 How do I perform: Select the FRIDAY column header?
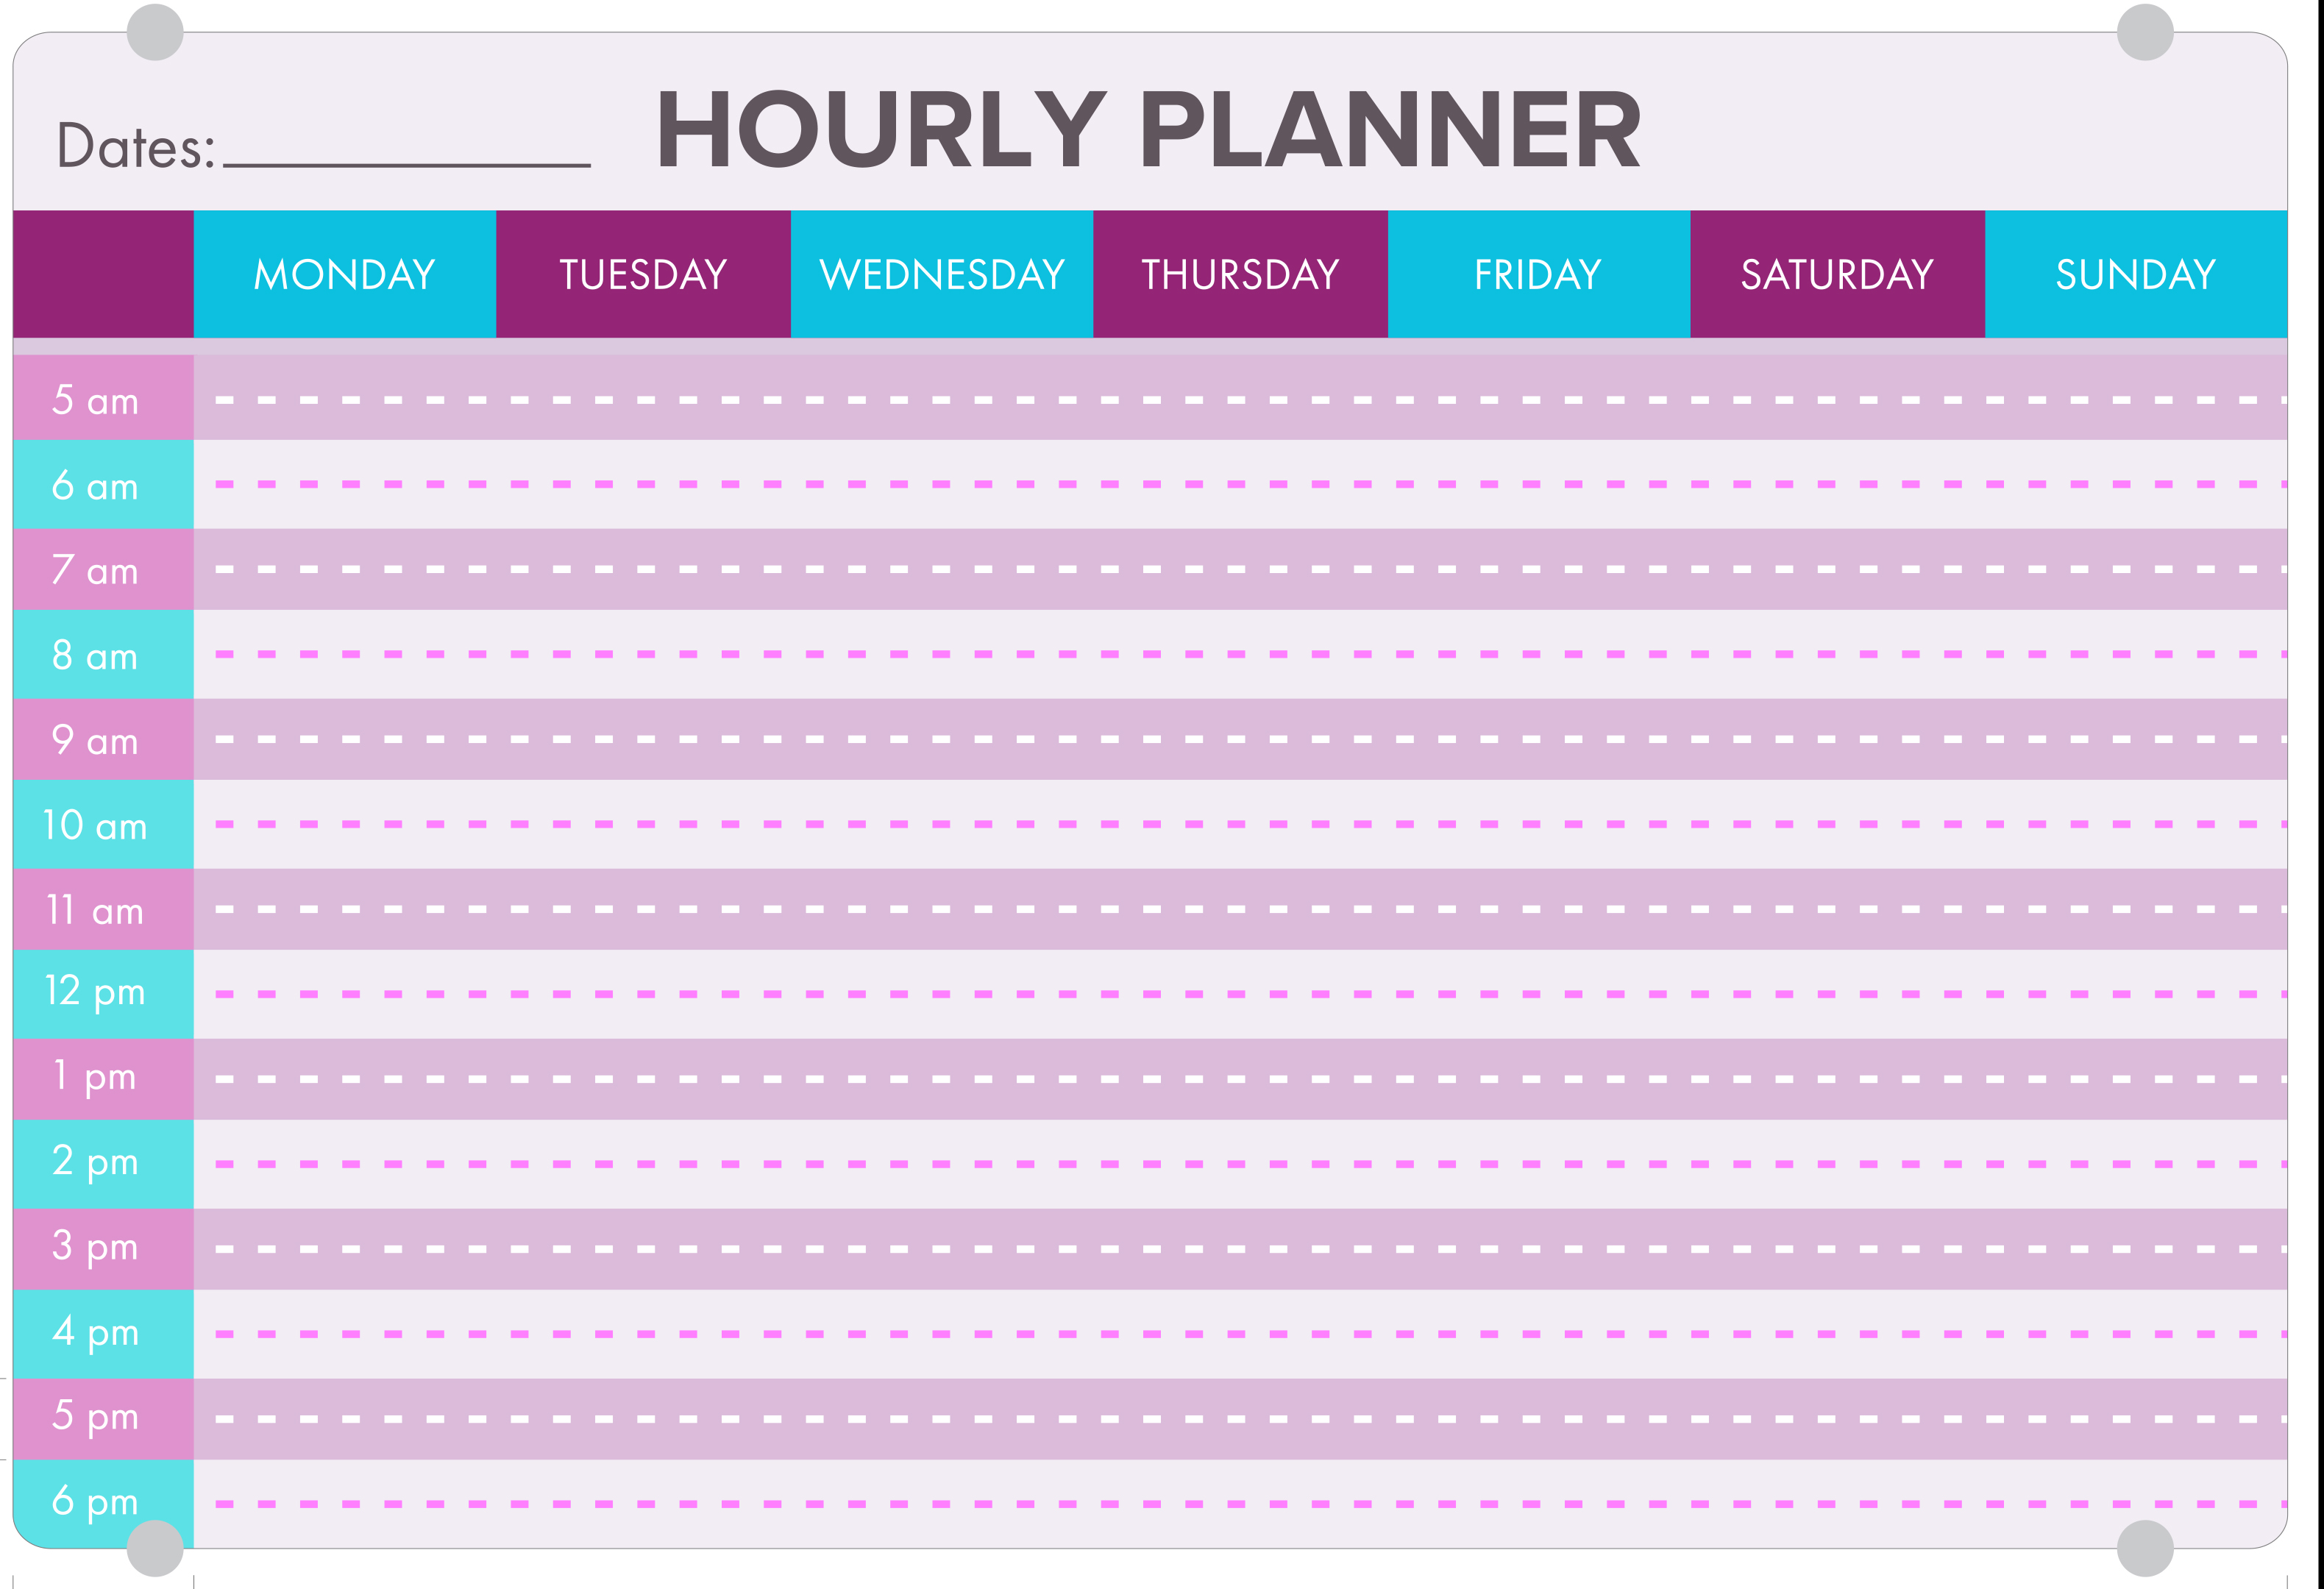pyautogui.click(x=1539, y=274)
